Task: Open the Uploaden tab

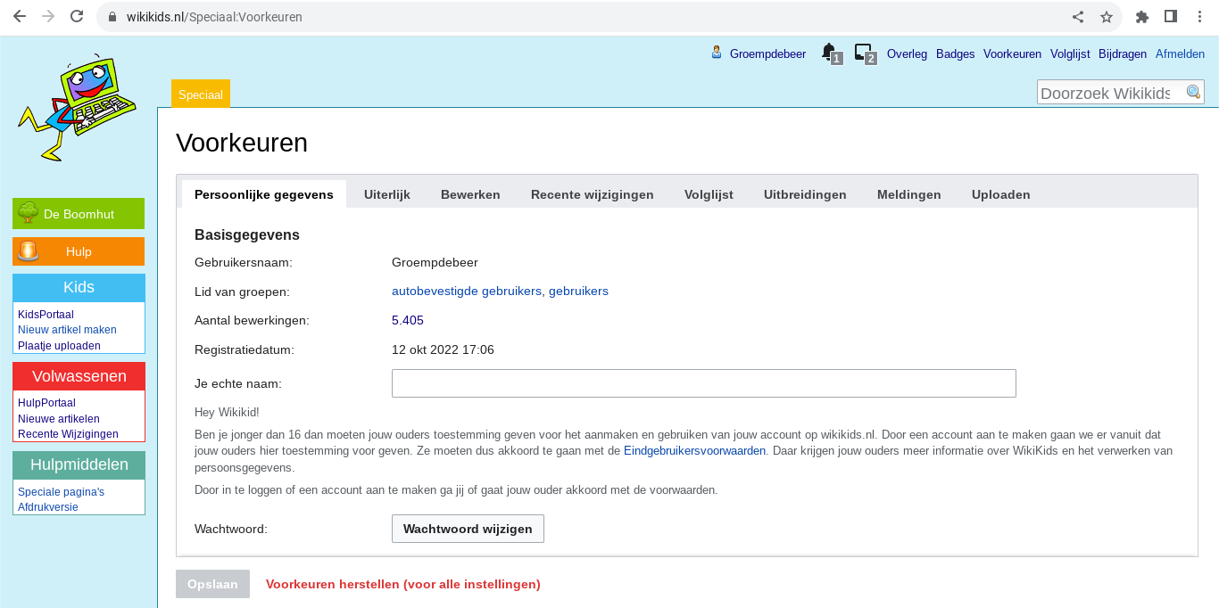Action: click(x=1001, y=194)
